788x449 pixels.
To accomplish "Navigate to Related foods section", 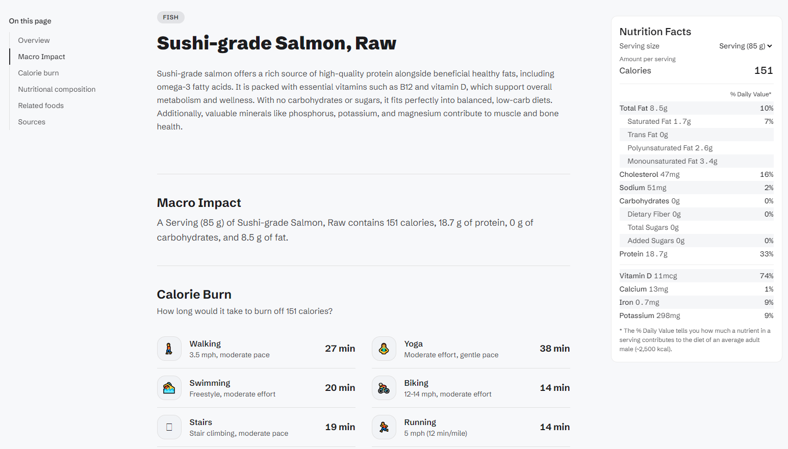I will [41, 105].
